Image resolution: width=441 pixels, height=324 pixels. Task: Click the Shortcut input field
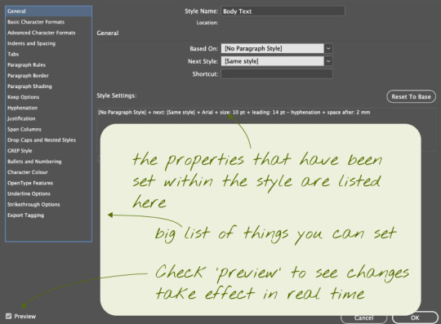tap(277, 74)
